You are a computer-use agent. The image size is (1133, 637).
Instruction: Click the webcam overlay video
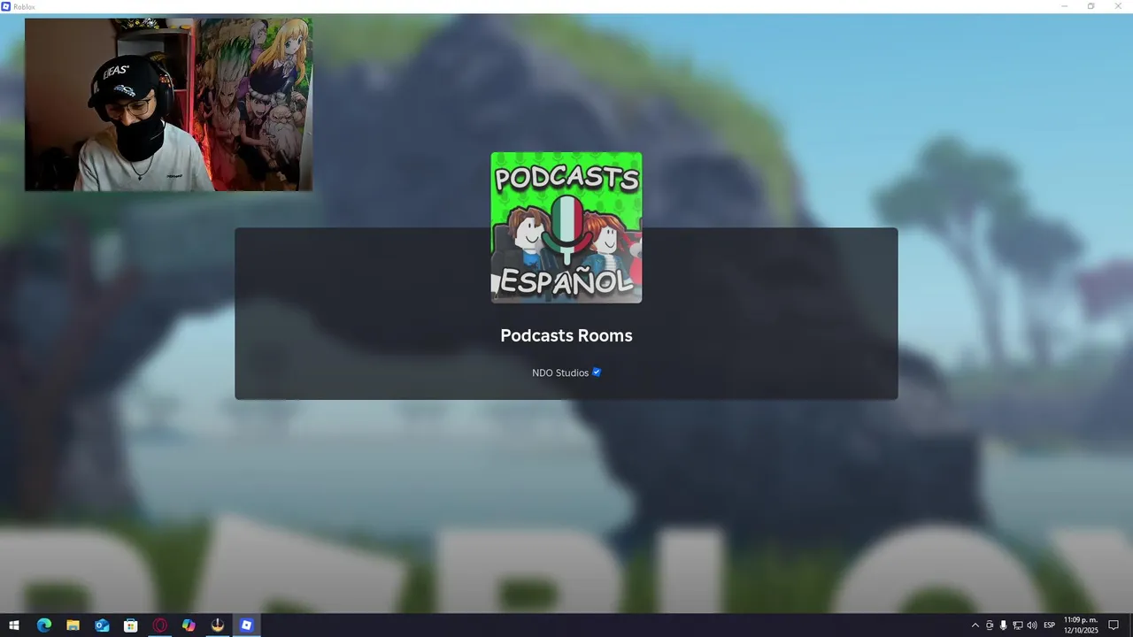[168, 104]
